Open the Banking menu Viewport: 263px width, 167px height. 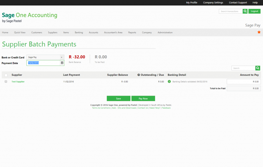[79, 32]
